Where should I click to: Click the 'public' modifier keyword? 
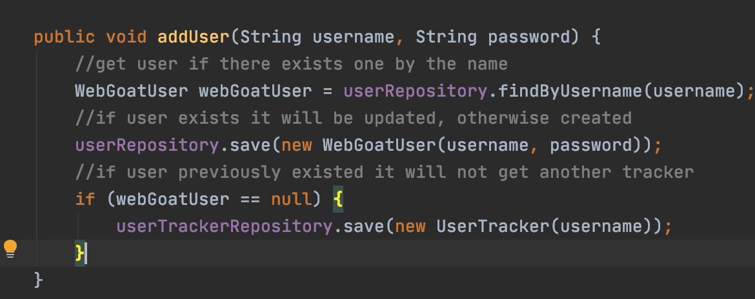tap(65, 37)
